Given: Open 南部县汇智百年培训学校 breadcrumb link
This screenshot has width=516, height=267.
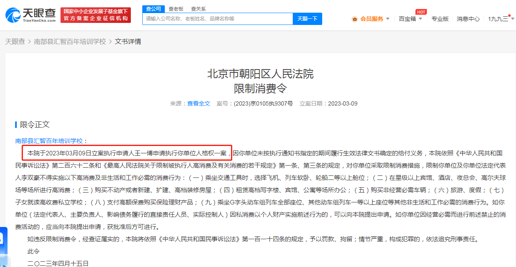Looking at the screenshot, I should tap(70, 41).
